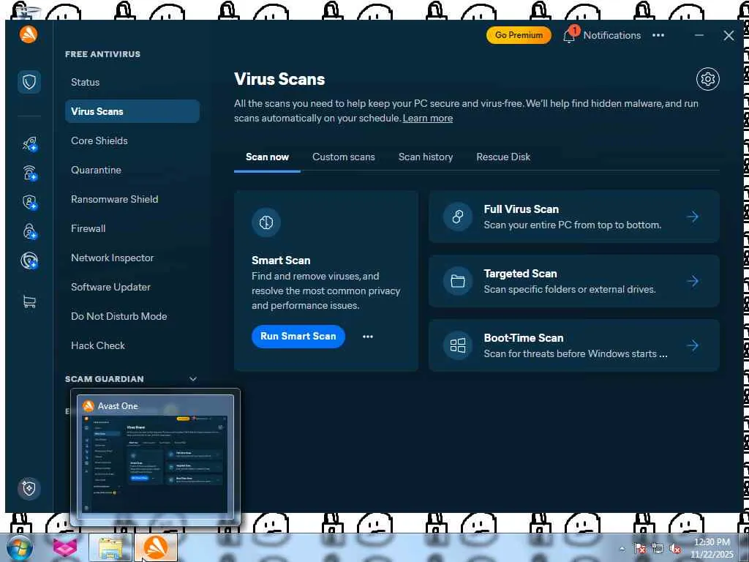Open the shopping cart store icon
The height and width of the screenshot is (562, 749).
(x=29, y=301)
